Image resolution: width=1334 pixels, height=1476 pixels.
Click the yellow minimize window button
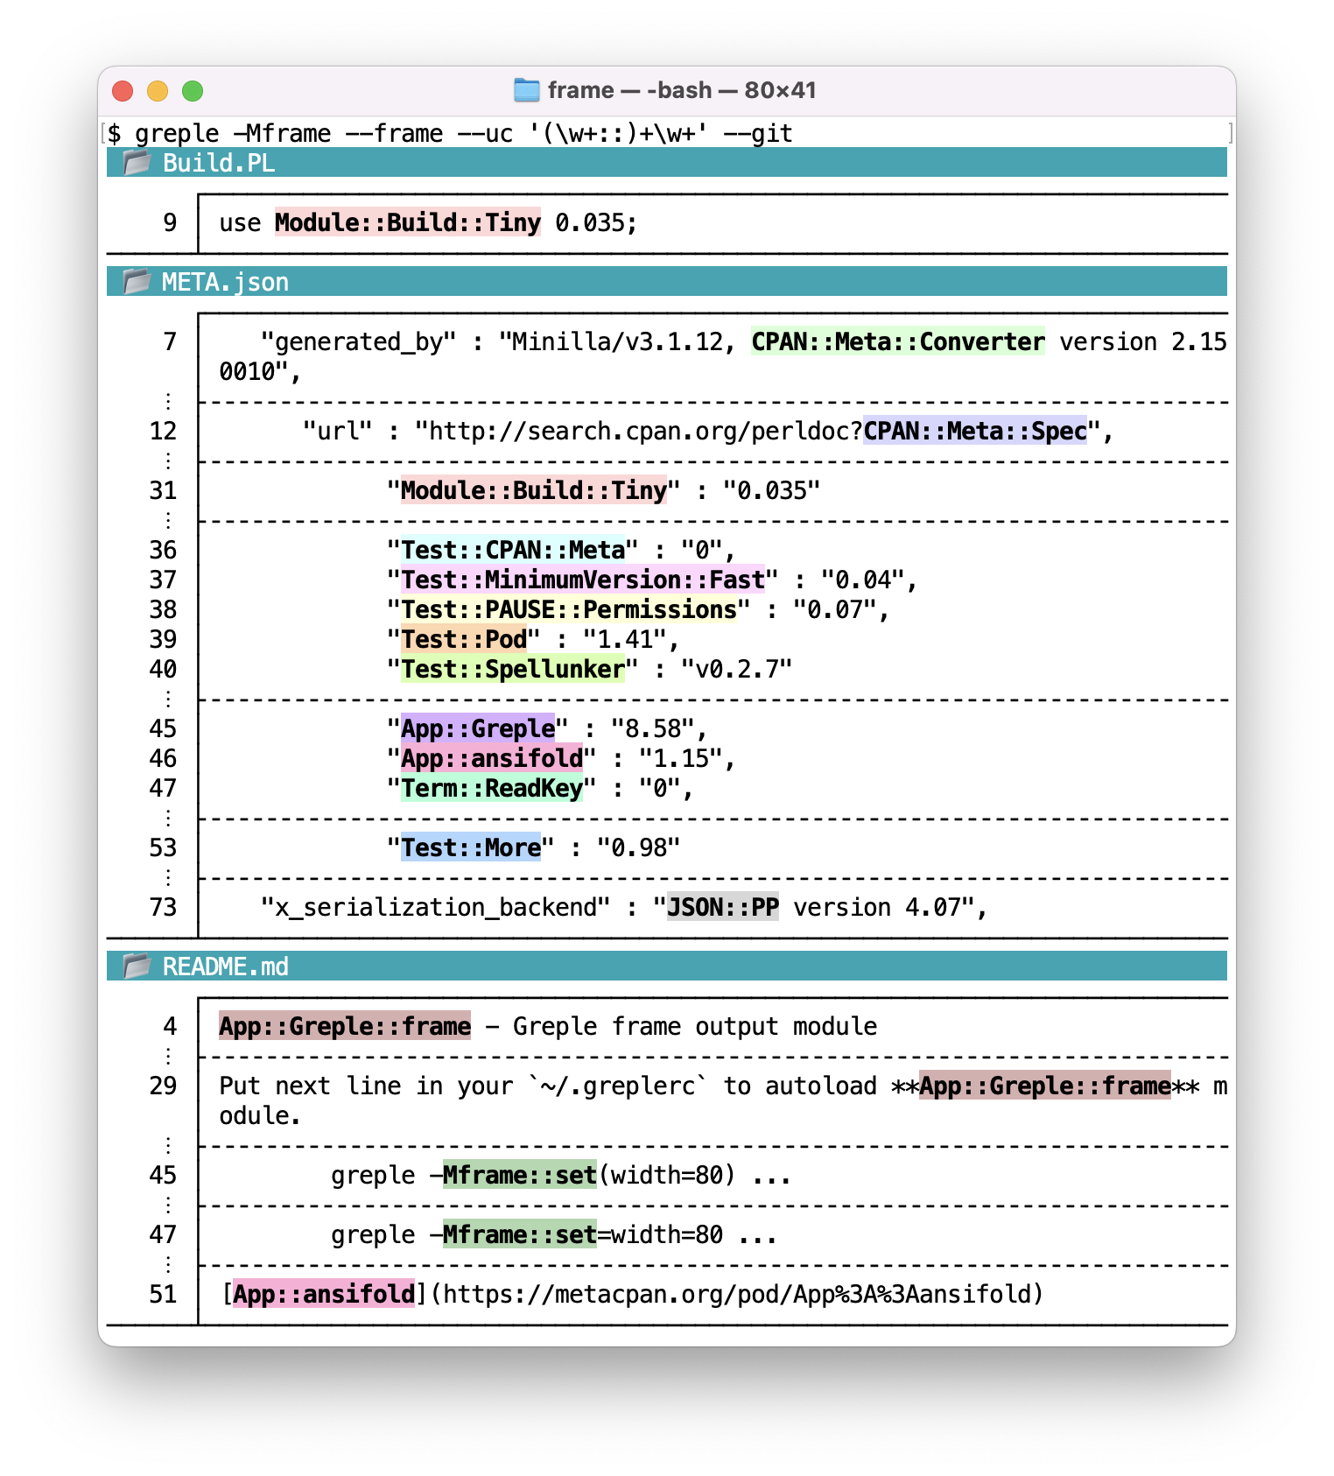tap(158, 90)
